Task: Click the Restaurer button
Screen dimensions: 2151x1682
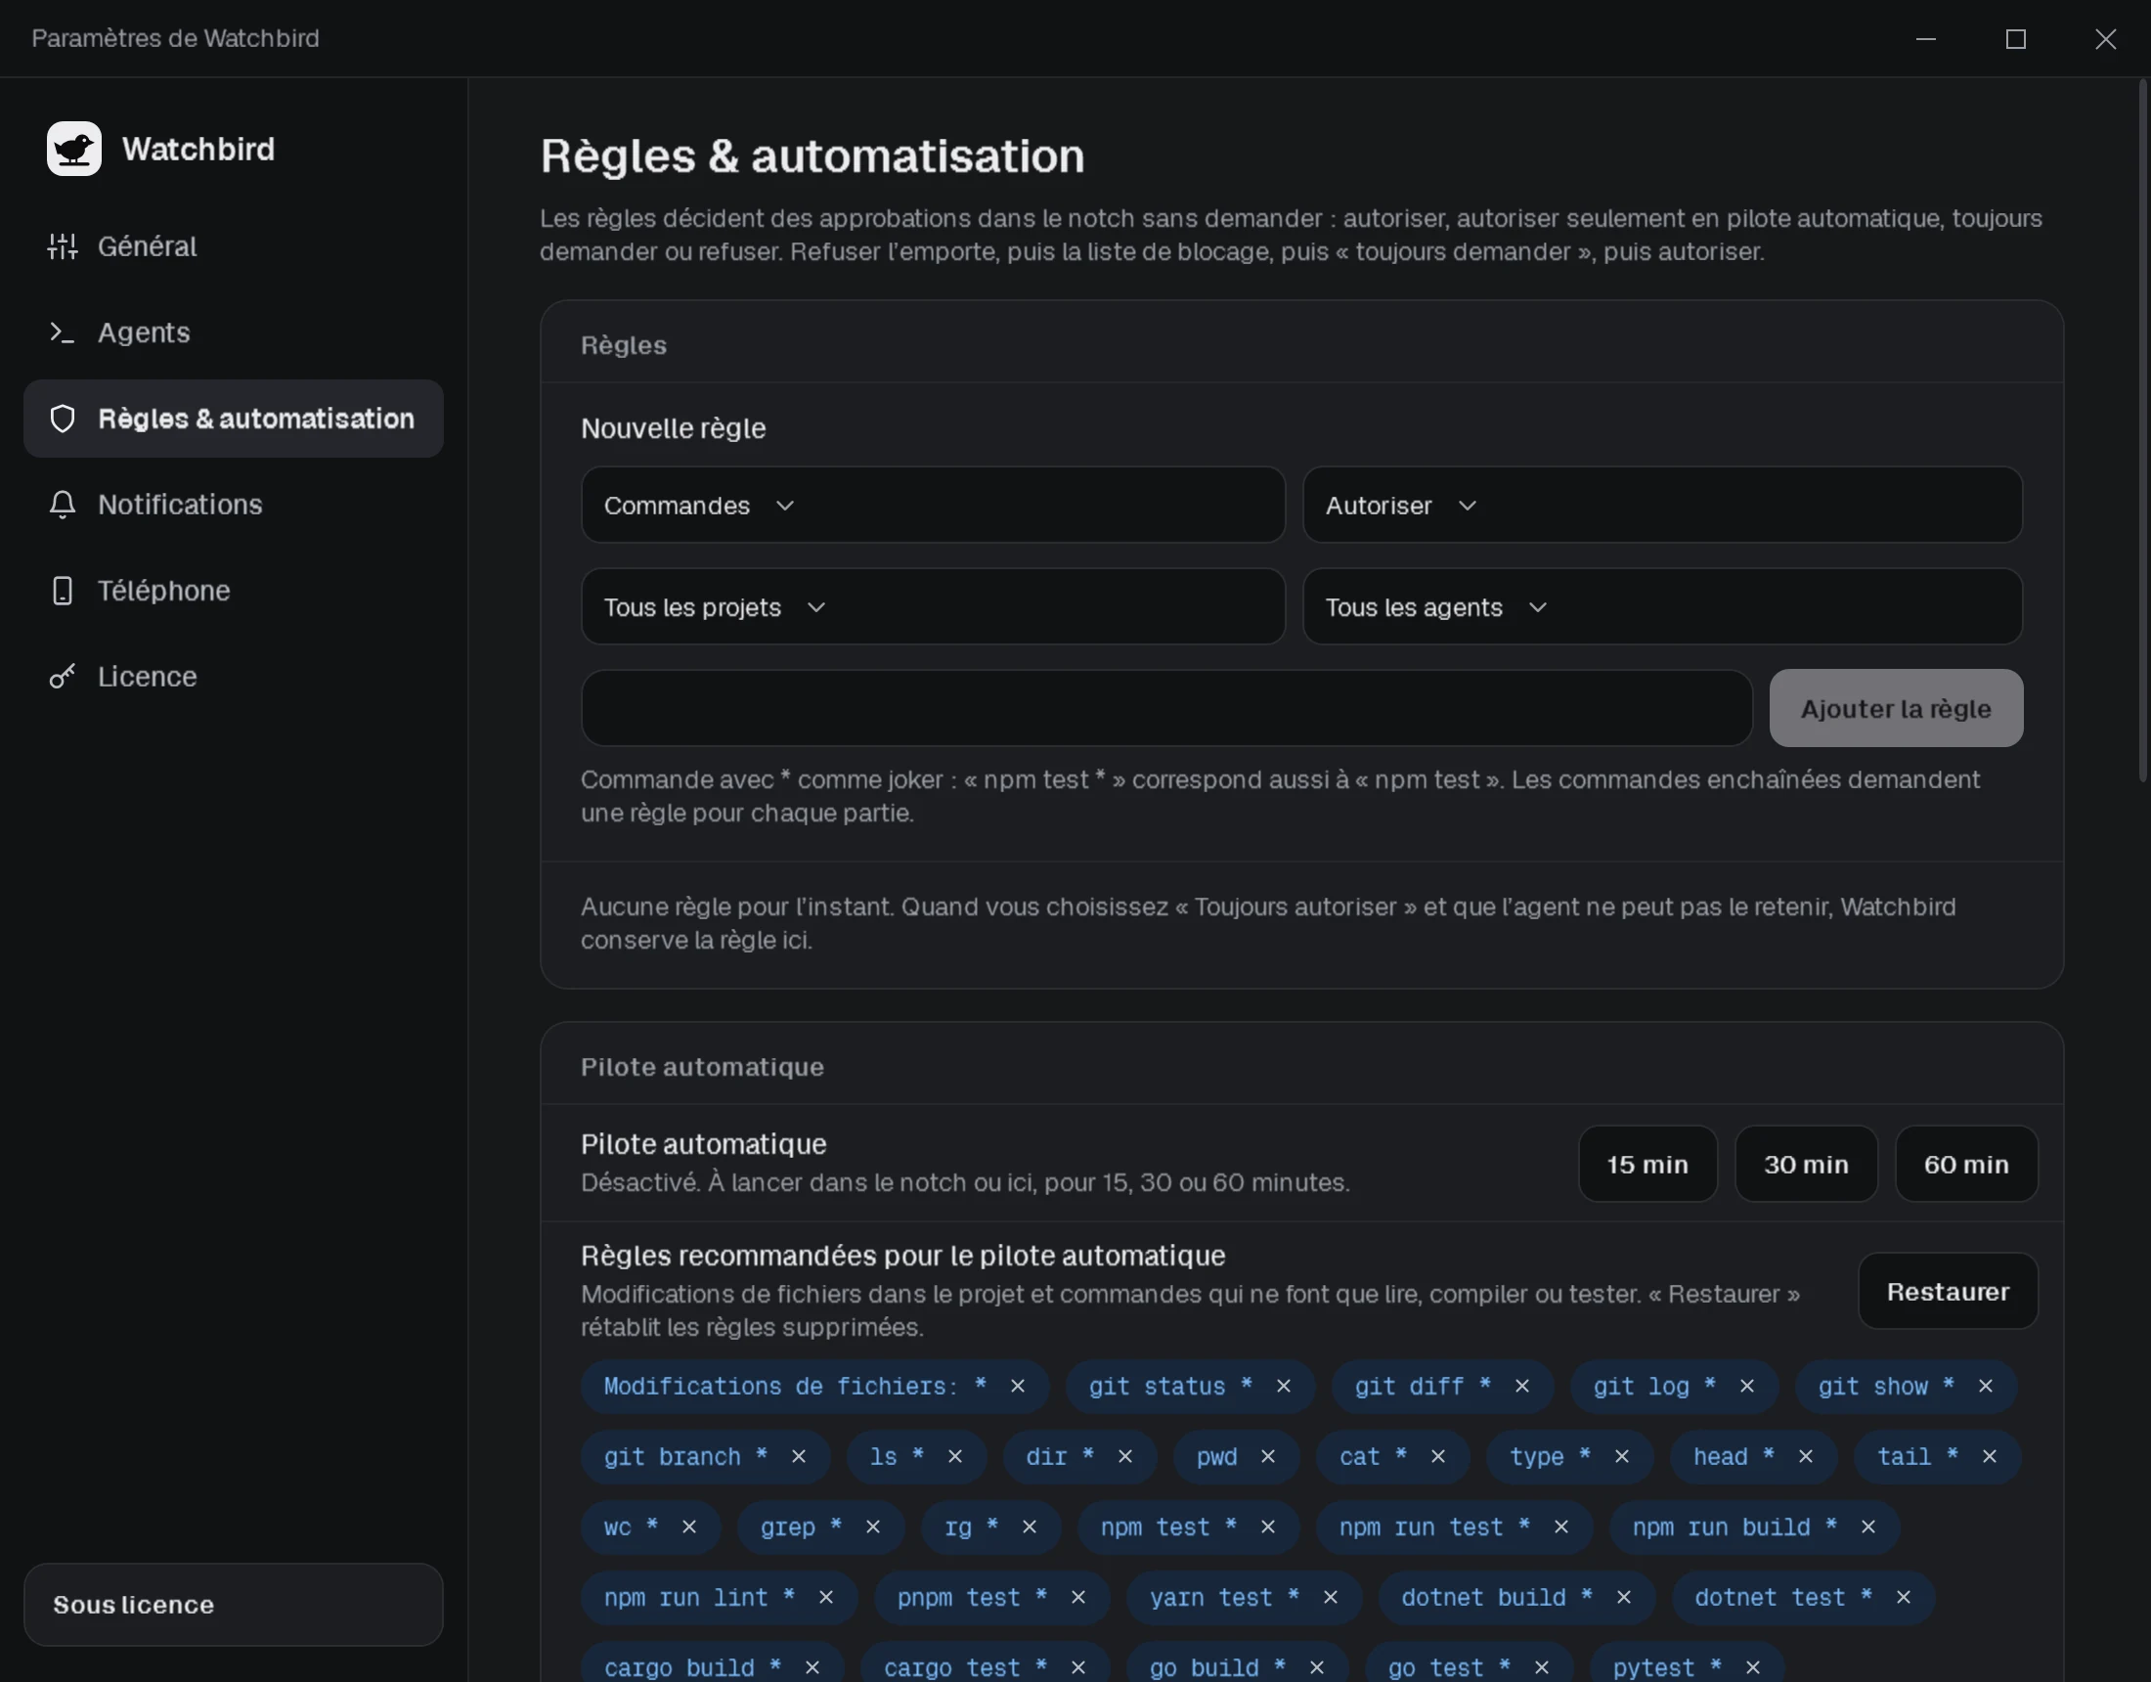Action: [x=1947, y=1292]
